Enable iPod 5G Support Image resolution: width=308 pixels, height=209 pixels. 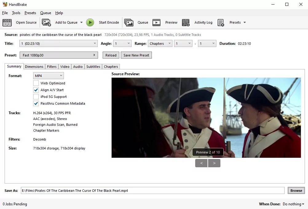coord(36,97)
